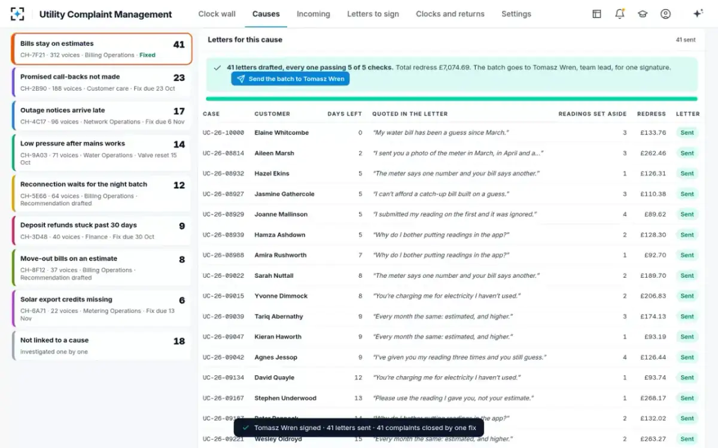Screen dimensions: 718x448
Task: Open Deposit refunds stuck past 30 days
Action: (x=102, y=231)
